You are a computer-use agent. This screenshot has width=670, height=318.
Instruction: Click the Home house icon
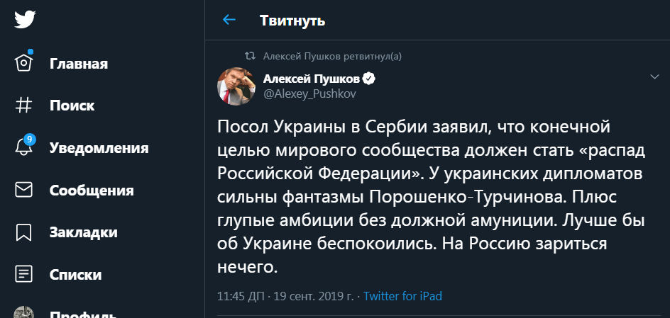(x=24, y=64)
